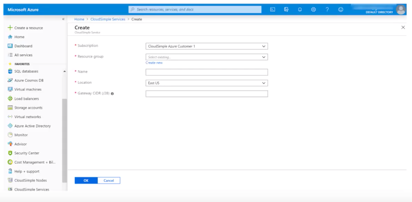Click the CloudSimple Services breadcrumb

[108, 19]
